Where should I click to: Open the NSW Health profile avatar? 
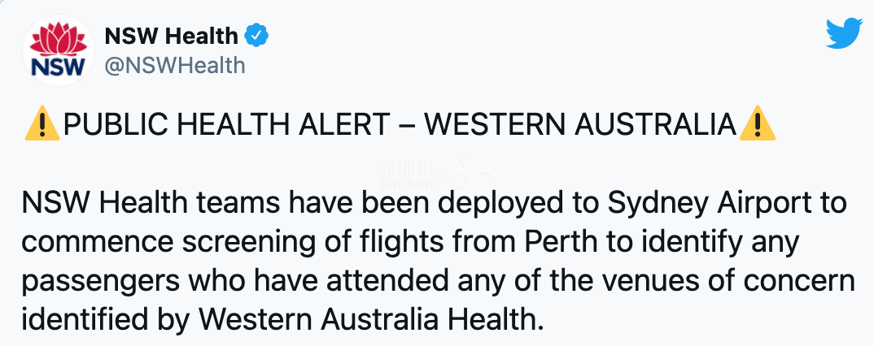(x=58, y=50)
